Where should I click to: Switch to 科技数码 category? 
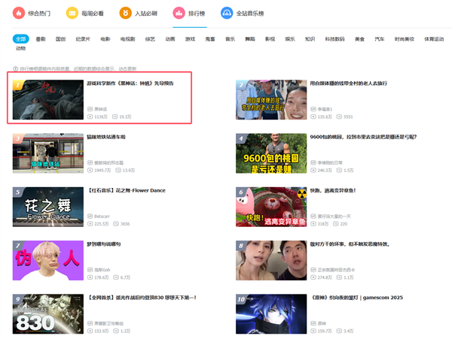point(334,39)
